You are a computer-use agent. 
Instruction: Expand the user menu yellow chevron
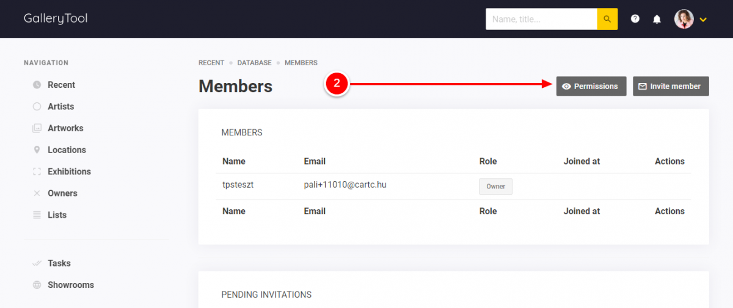click(x=703, y=20)
